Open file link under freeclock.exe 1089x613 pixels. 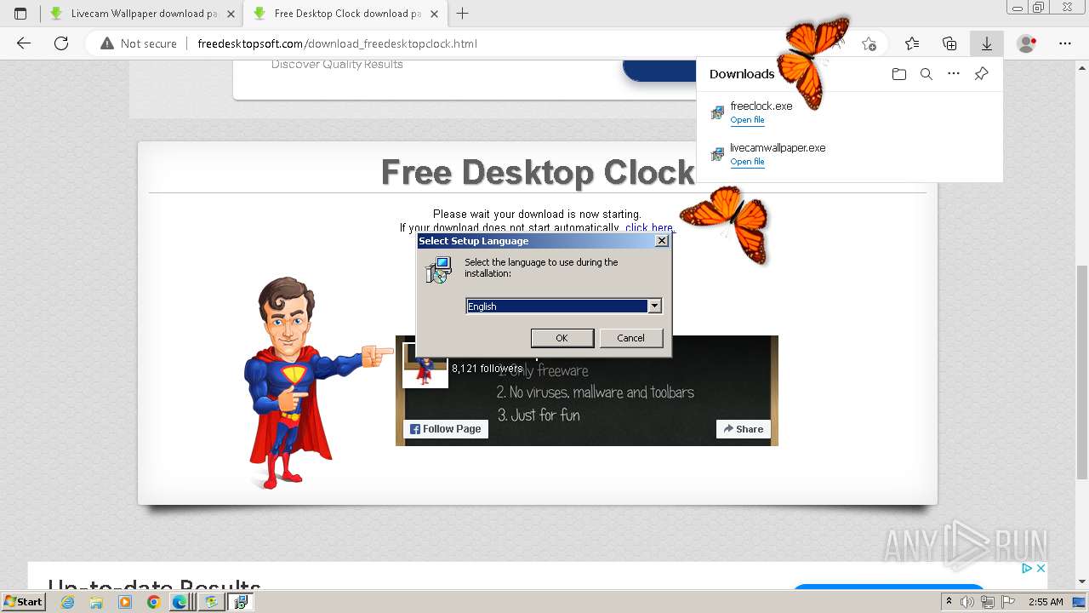pos(747,120)
